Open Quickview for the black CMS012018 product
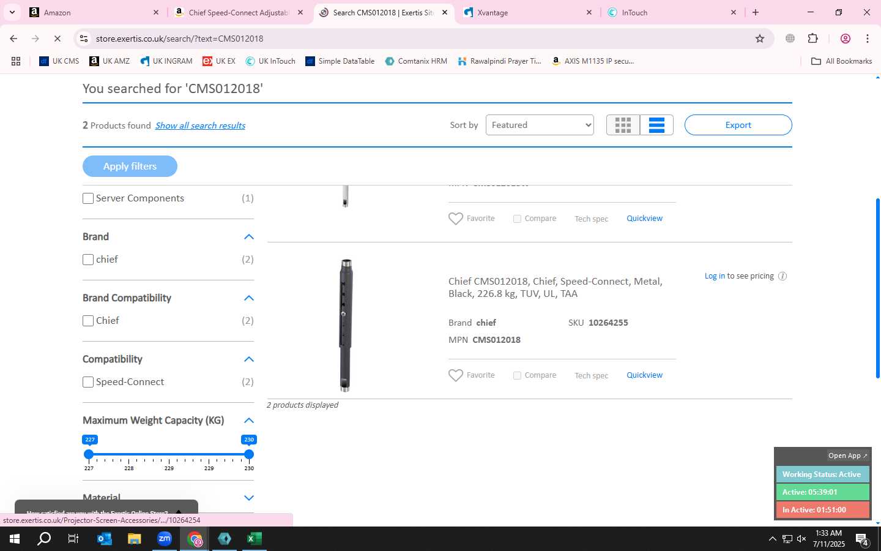 click(644, 375)
